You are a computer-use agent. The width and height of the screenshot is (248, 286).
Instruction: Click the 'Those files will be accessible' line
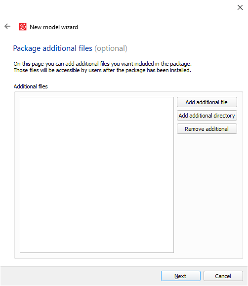pos(102,70)
